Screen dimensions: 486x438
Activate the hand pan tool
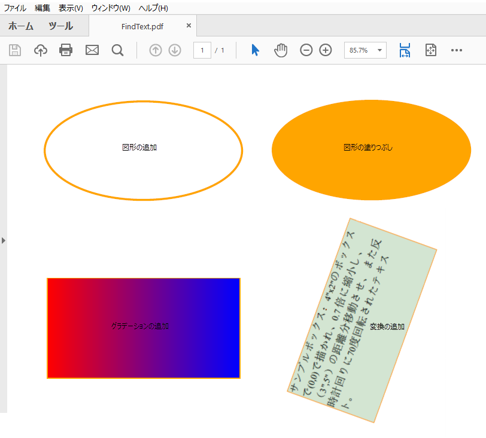[281, 50]
